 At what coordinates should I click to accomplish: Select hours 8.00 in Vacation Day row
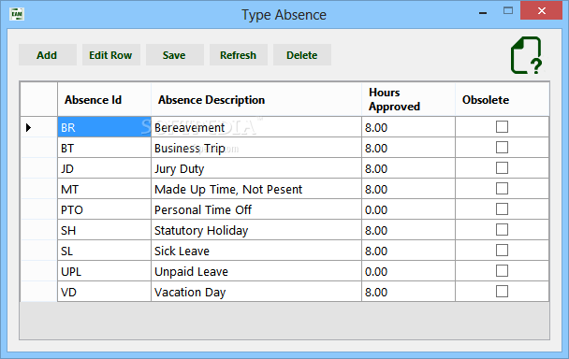click(x=408, y=292)
